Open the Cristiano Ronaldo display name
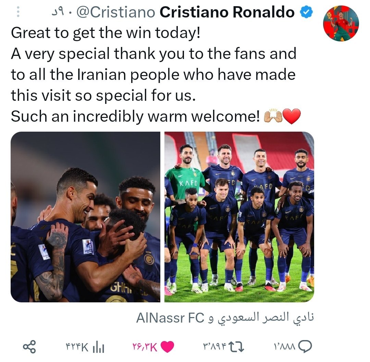 [227, 12]
